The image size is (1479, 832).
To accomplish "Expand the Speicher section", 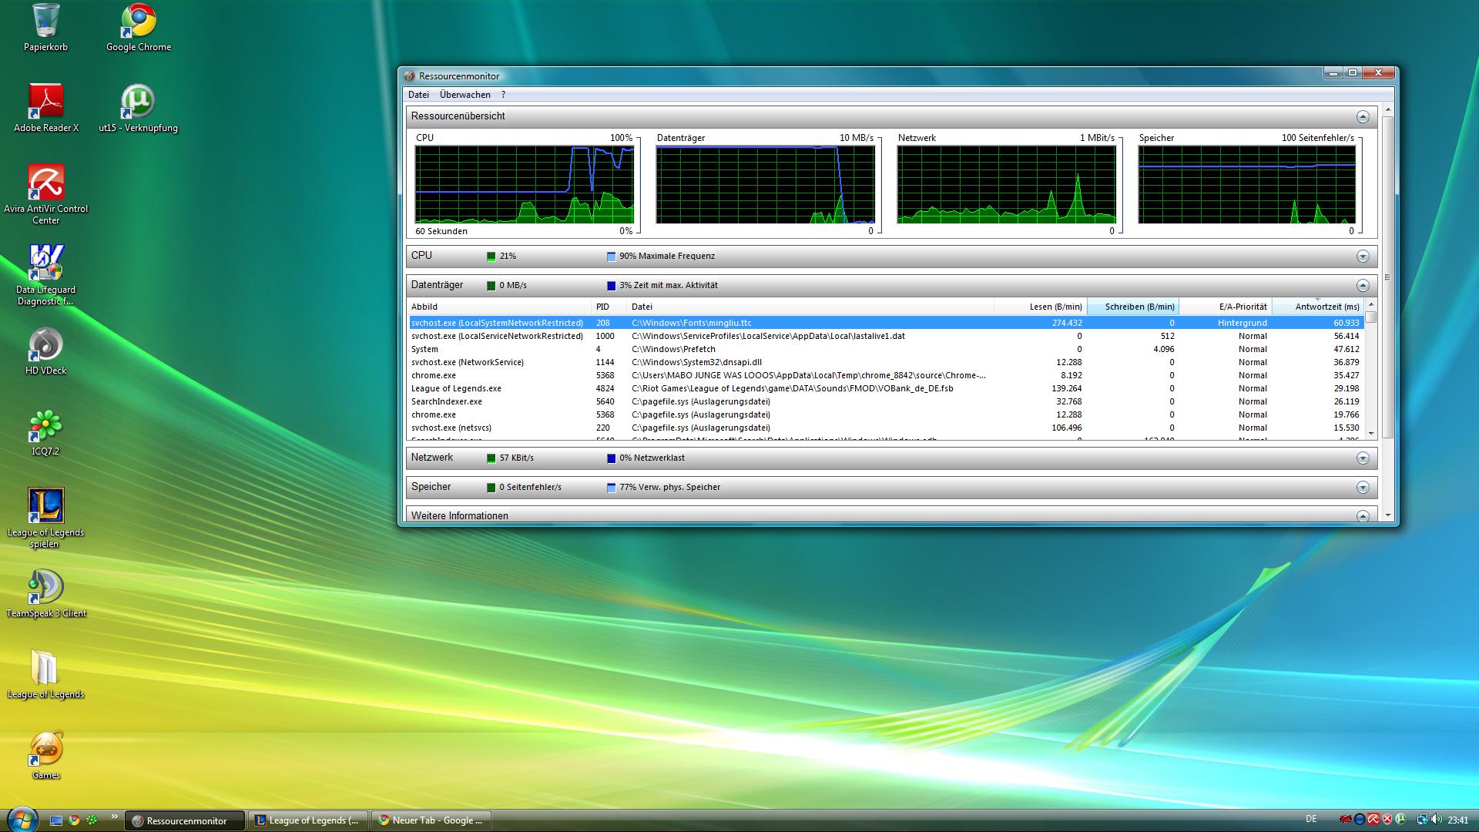I will [1363, 488].
